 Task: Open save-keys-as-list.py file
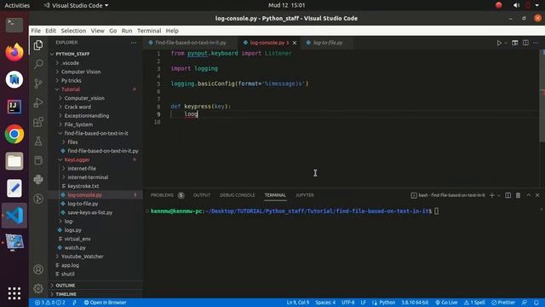(x=90, y=212)
